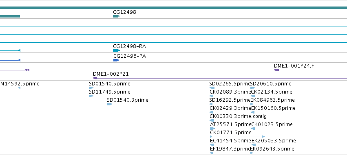Click the CK00330.3prime.contig label
The image size is (347, 155).
(238, 116)
